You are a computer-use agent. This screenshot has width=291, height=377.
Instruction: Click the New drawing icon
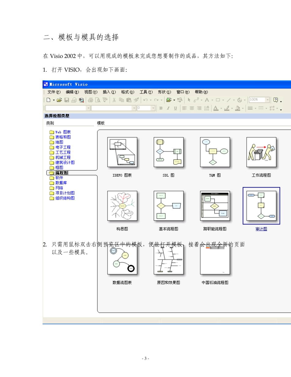click(48, 100)
